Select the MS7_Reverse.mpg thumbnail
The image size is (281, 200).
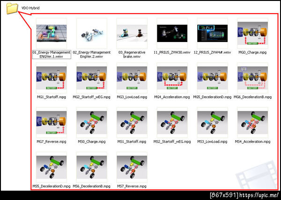click(132, 167)
